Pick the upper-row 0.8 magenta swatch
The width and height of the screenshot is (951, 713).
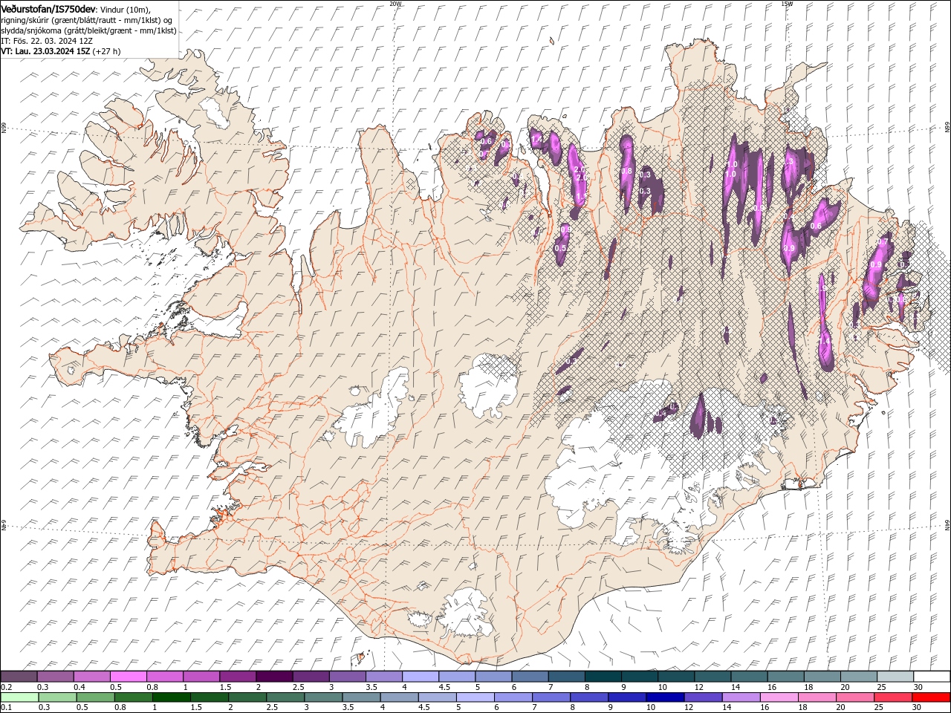[x=164, y=677]
